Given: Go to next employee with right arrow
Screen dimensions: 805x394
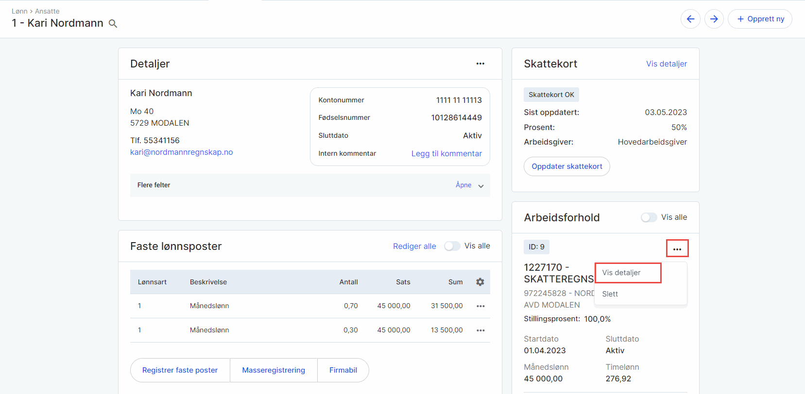Looking at the screenshot, I should [714, 19].
